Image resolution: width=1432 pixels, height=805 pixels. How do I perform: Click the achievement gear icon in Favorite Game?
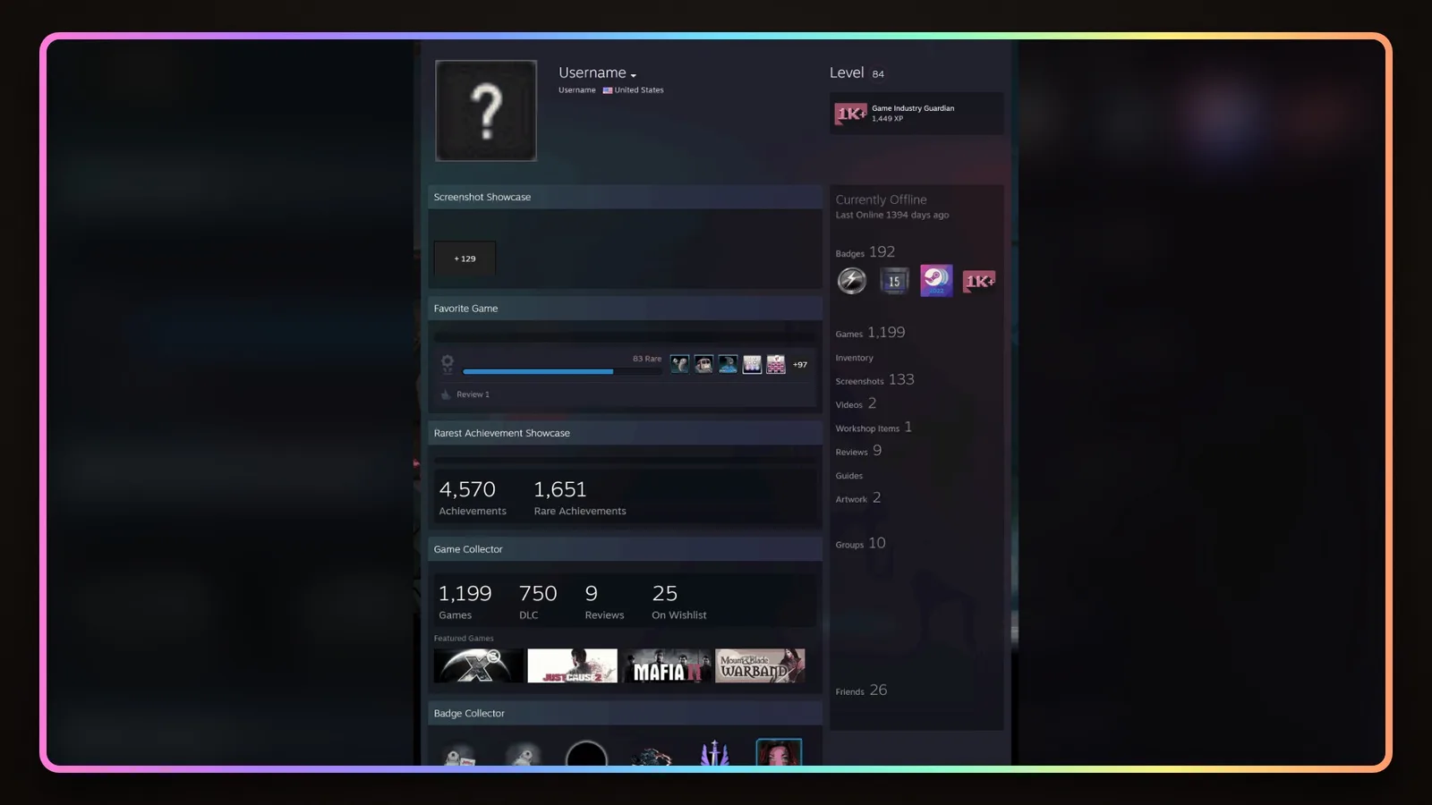[x=447, y=363]
